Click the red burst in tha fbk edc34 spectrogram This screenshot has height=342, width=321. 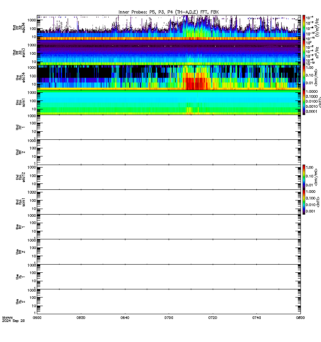click(196, 84)
